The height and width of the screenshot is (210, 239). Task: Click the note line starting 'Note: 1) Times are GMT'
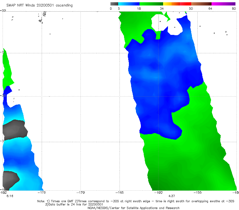point(136,201)
